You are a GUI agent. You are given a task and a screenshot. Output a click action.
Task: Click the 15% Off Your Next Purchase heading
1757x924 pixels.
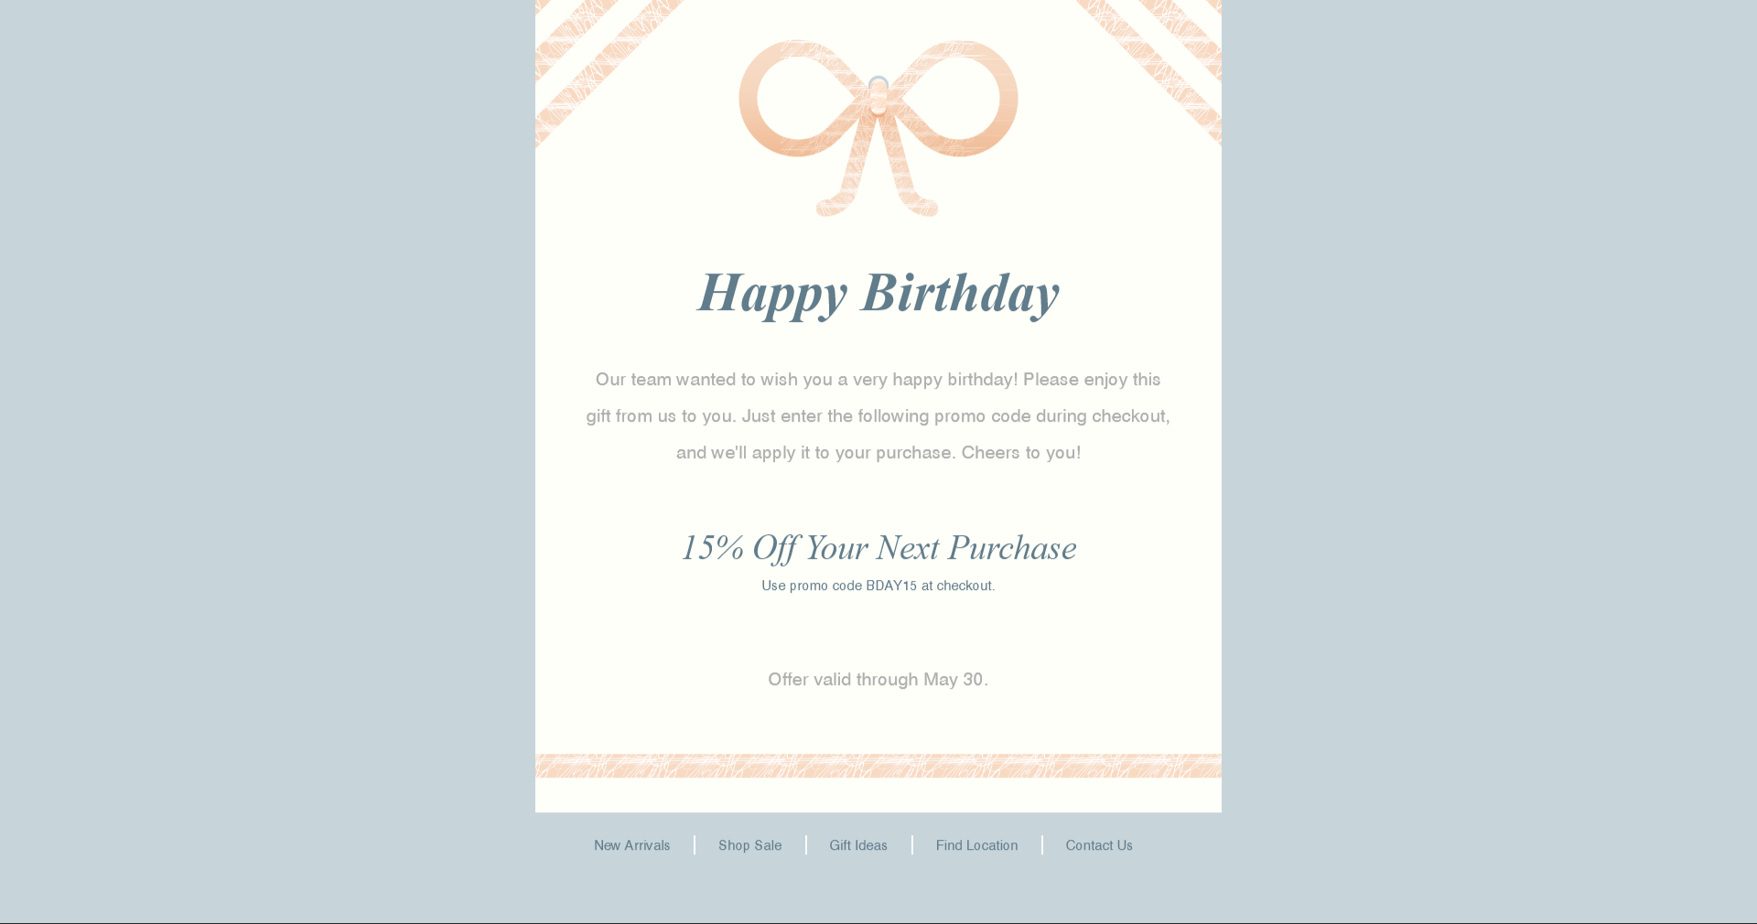(878, 548)
